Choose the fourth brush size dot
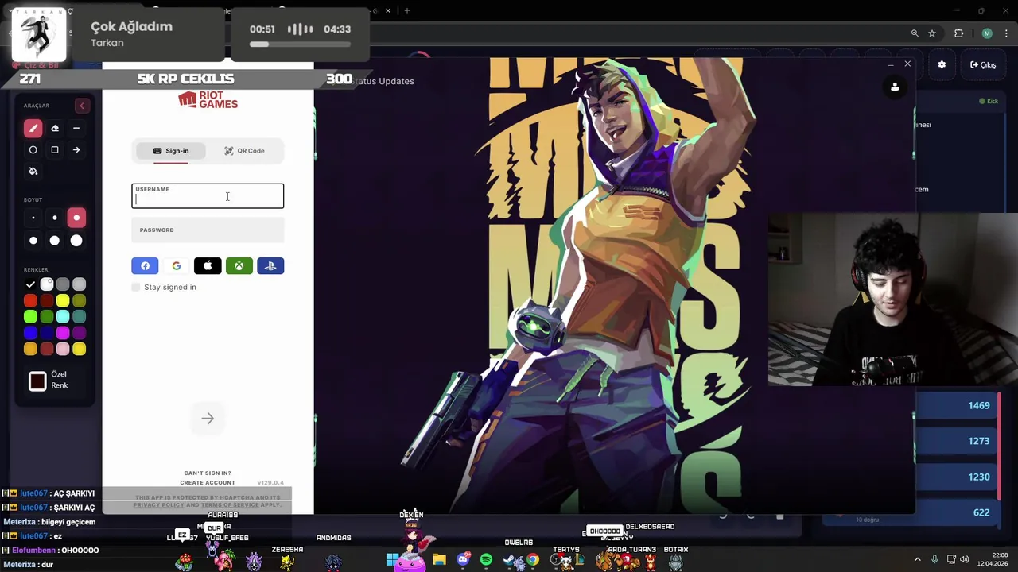 tap(33, 241)
